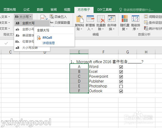
Task: Click the Excel cell text
Action: coord(93,72)
